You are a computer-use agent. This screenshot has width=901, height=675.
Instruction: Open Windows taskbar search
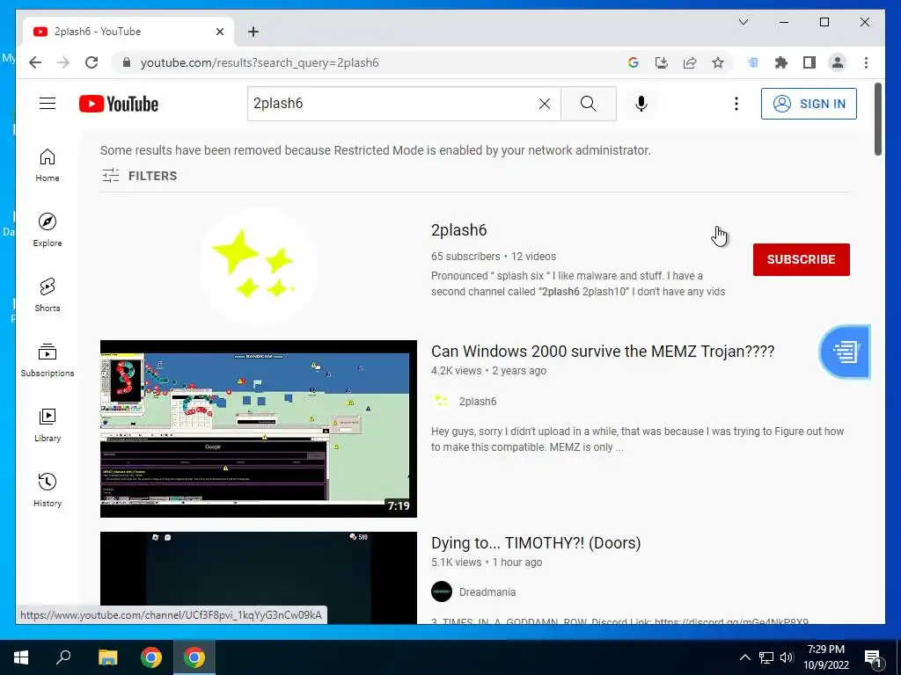pos(63,657)
